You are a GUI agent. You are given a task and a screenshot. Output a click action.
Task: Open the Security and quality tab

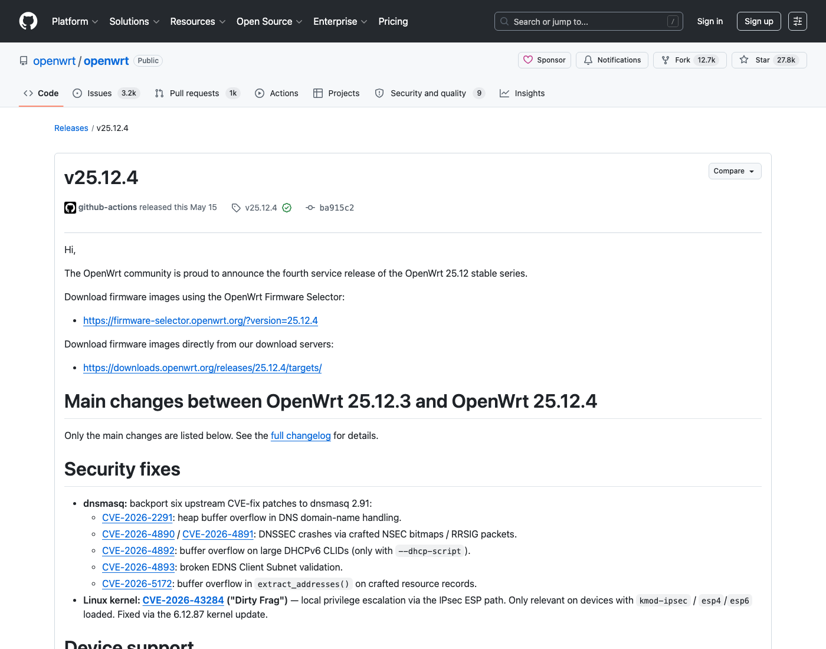(430, 93)
